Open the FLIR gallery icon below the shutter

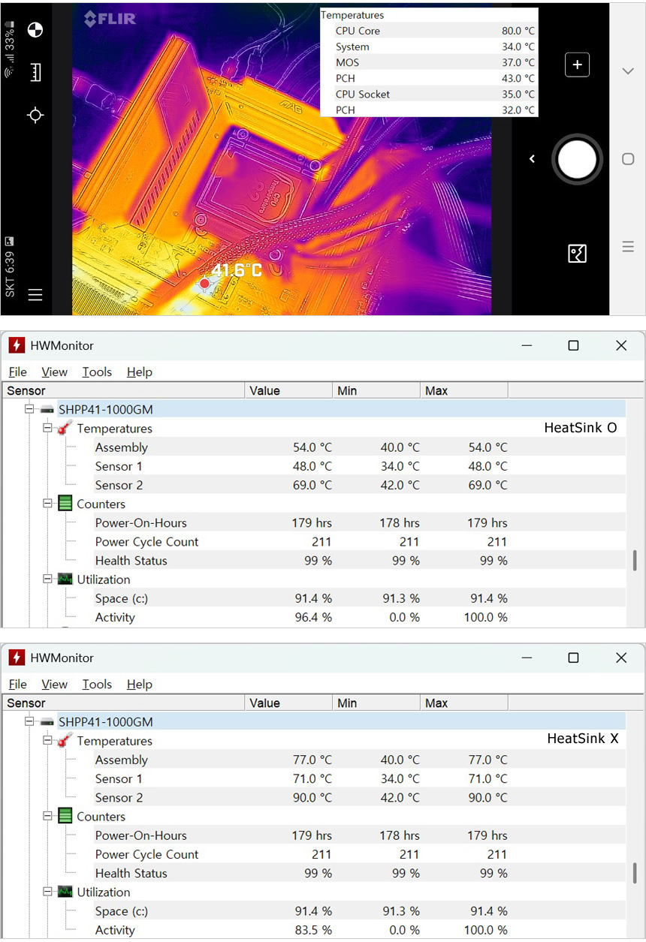point(577,254)
